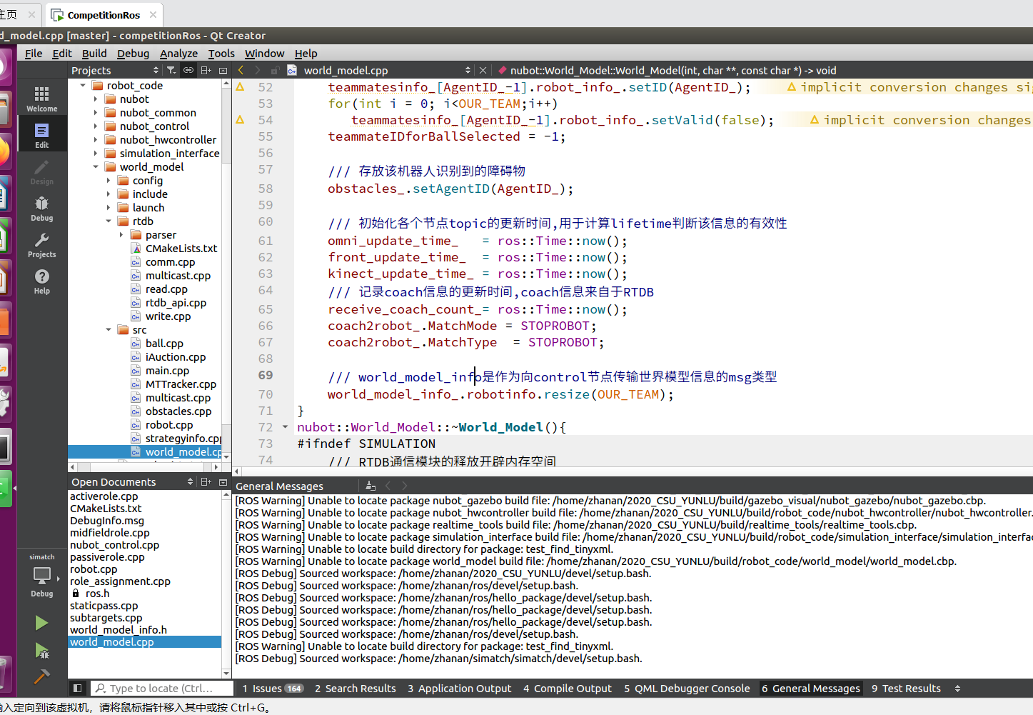
Task: Open Window menu
Action: coord(265,54)
